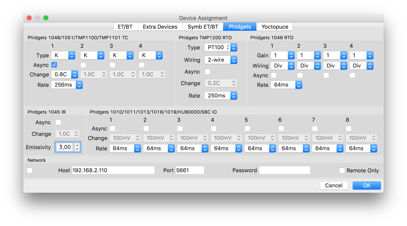Open IO channel 8 Rate dropdown
Screen dimensions: 407x226
361,148
